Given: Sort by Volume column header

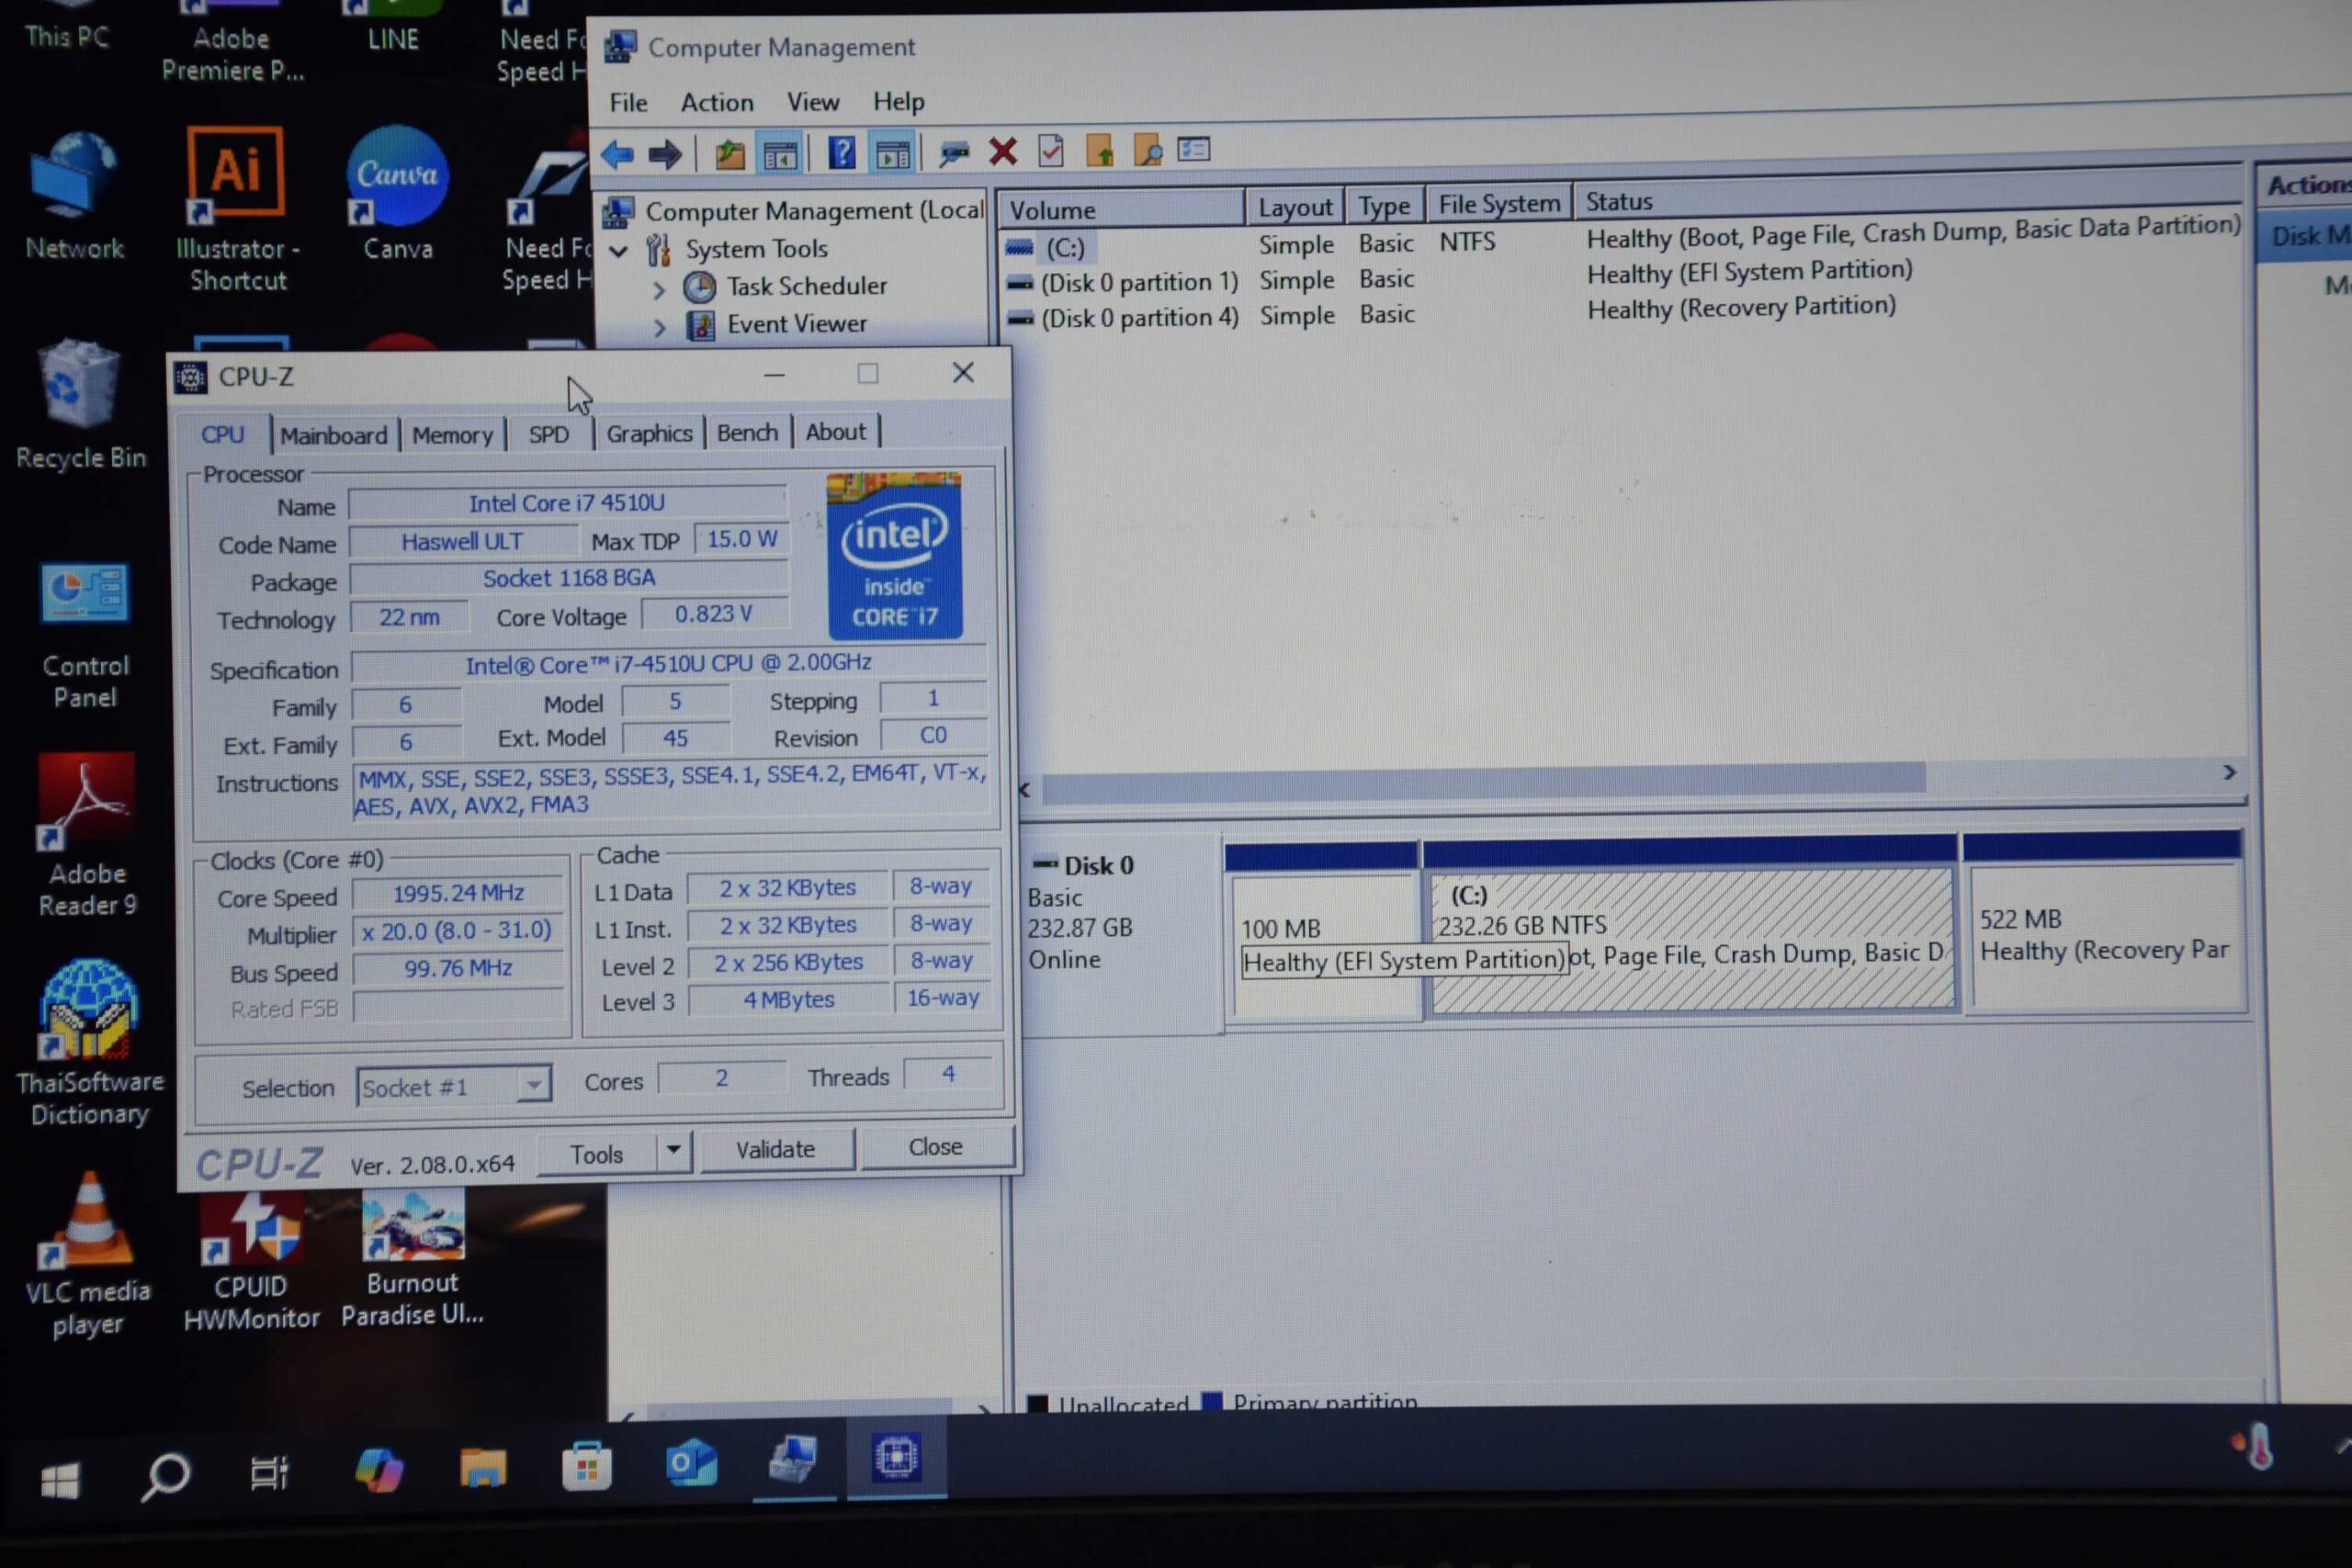Looking at the screenshot, I should click(x=1121, y=210).
